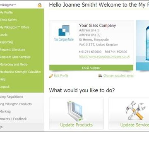Click the hammer and wrench services icon
This screenshot has width=149, height=149.
pyautogui.click(x=136, y=111)
